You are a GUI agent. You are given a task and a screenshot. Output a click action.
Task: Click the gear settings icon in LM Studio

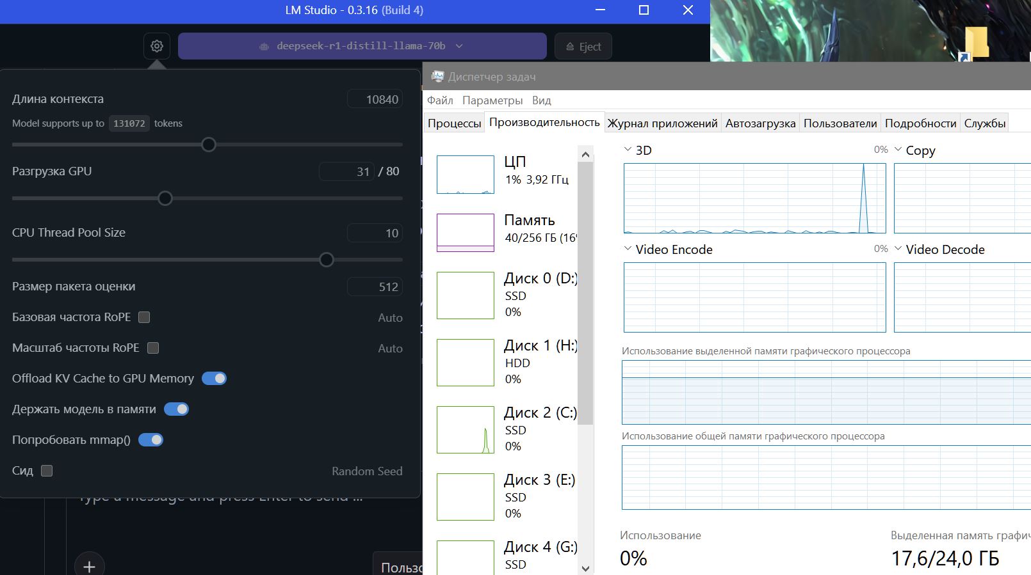pyautogui.click(x=157, y=46)
